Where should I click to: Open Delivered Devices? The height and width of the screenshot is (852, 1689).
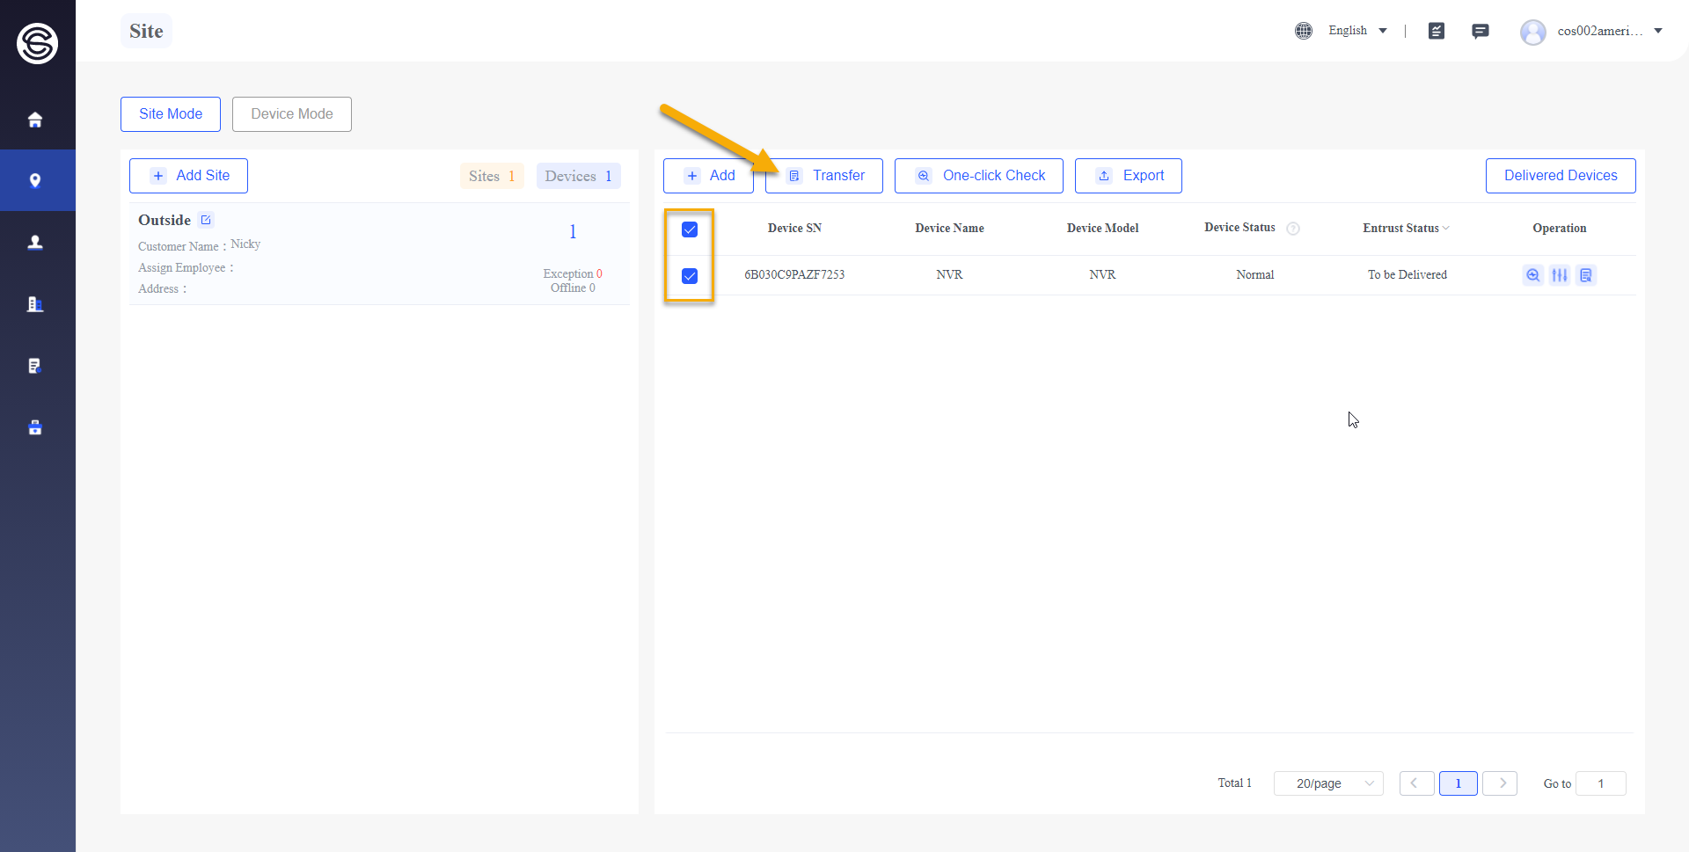[1561, 176]
